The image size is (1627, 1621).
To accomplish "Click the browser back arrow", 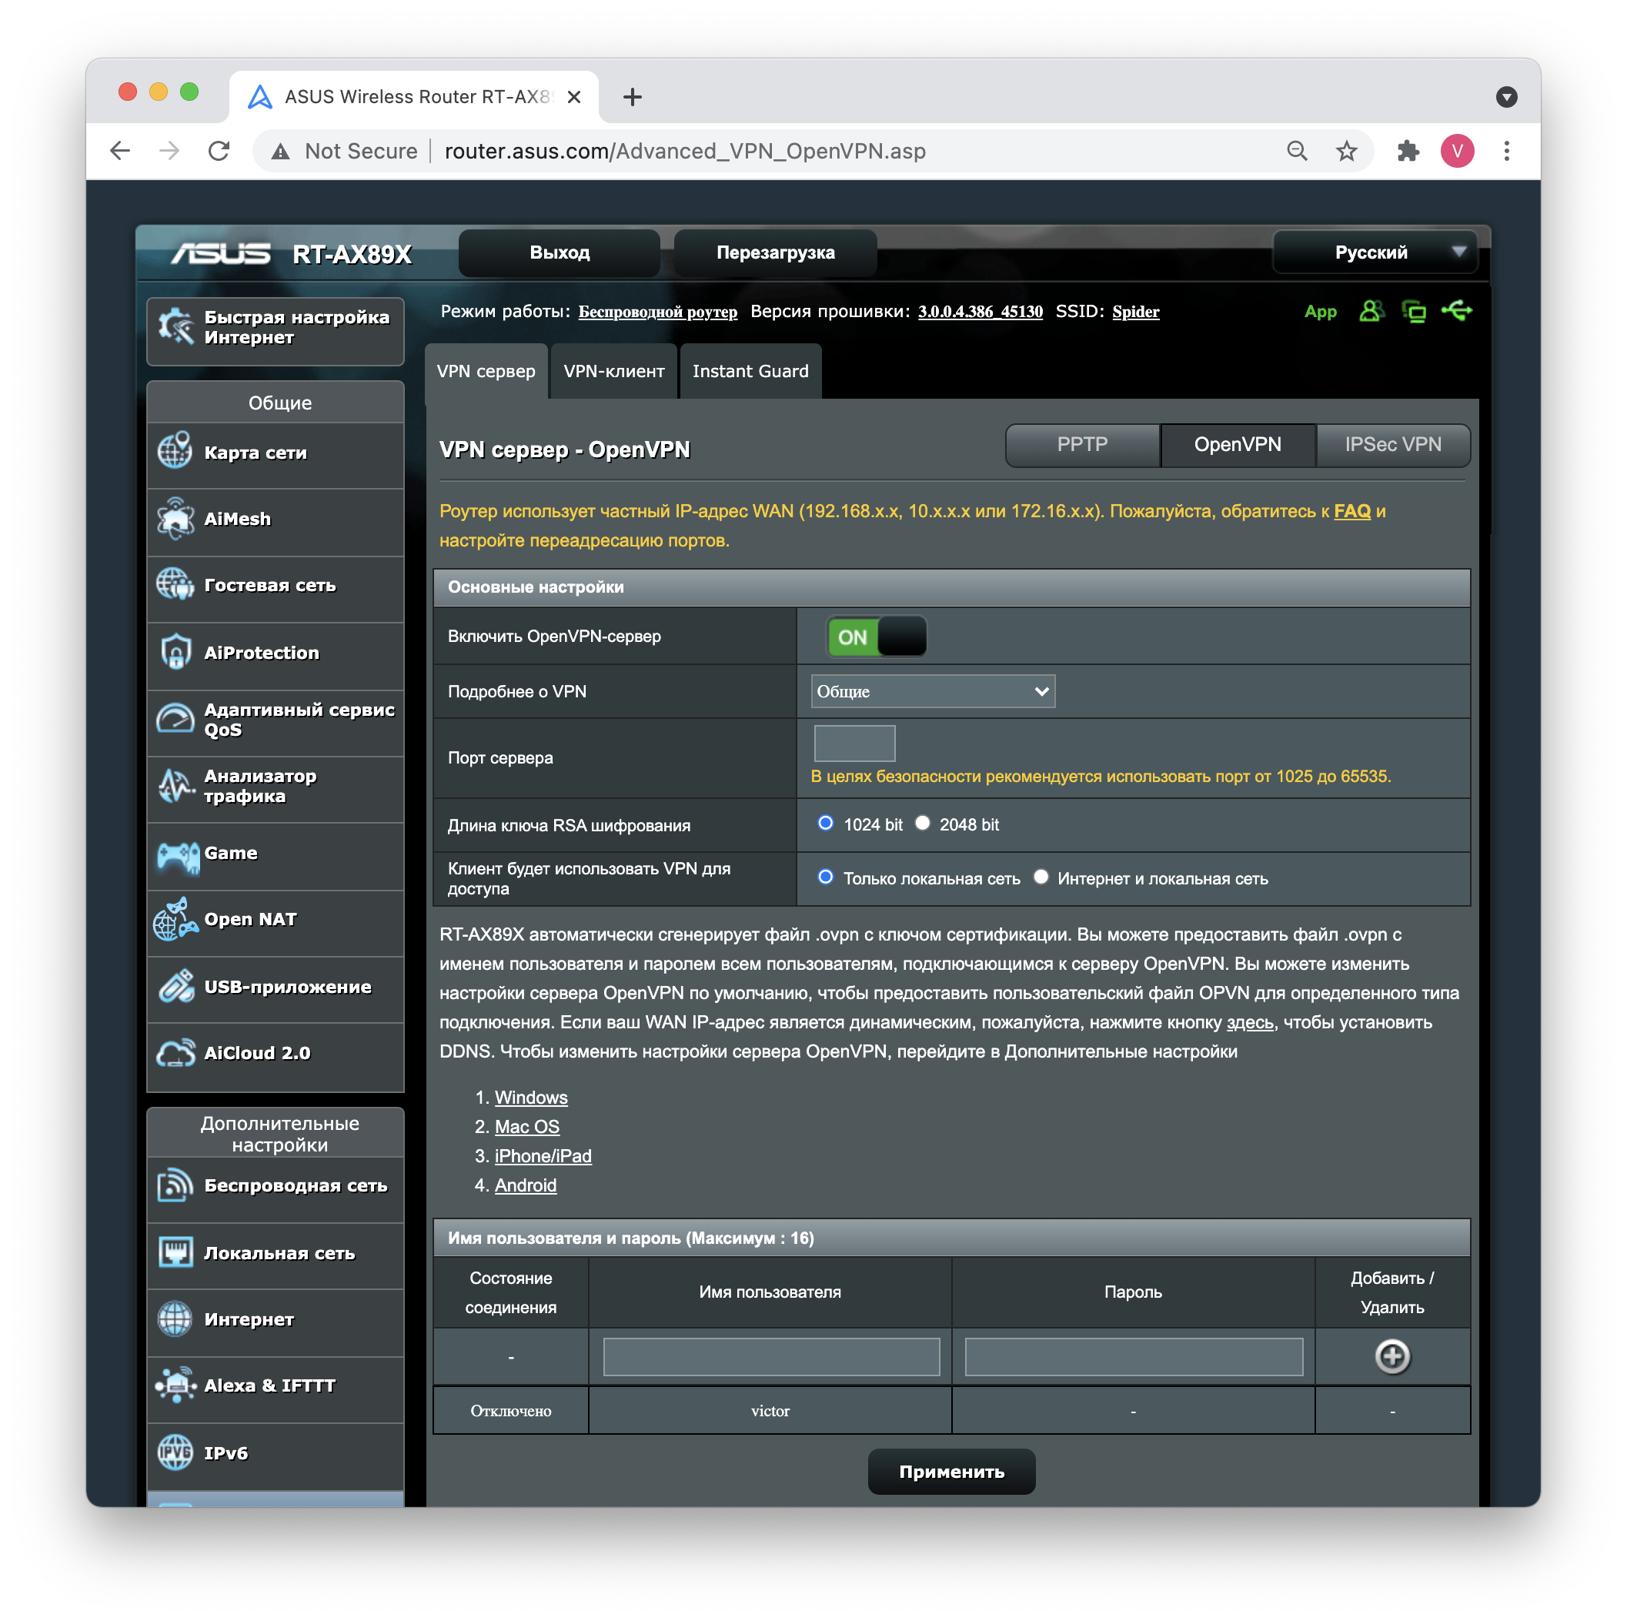I will (120, 151).
